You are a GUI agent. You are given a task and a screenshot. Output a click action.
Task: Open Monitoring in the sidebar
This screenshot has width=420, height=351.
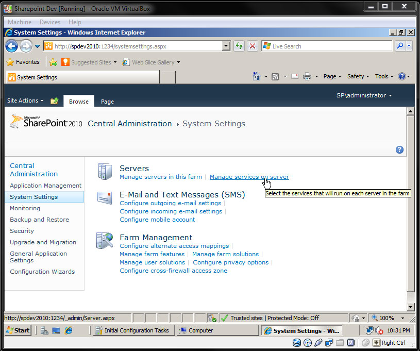(25, 208)
